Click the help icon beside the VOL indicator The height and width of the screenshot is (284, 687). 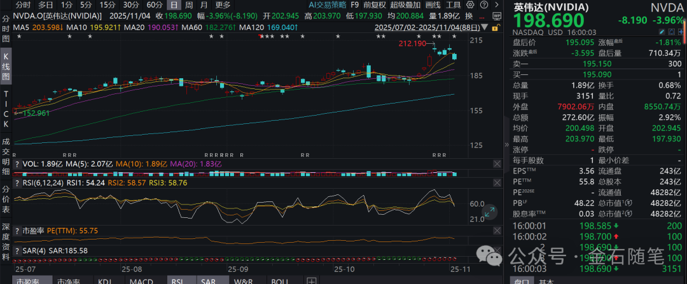17,164
